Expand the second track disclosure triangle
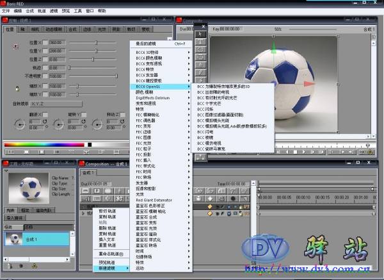This screenshot has width=384, height=280. 83,213
